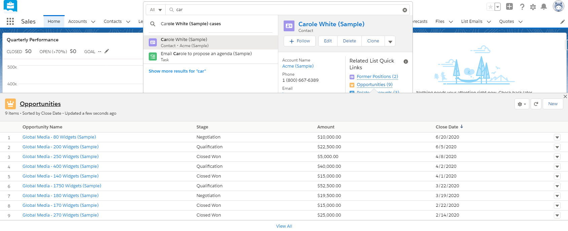This screenshot has width=568, height=231.
Task: Open row actions for Global Media - 1750 Widgets
Action: pos(557,186)
